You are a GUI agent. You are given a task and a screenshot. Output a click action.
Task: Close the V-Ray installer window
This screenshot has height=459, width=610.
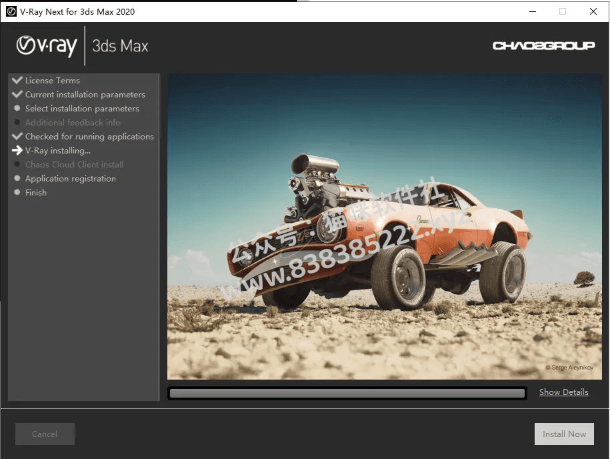593,12
